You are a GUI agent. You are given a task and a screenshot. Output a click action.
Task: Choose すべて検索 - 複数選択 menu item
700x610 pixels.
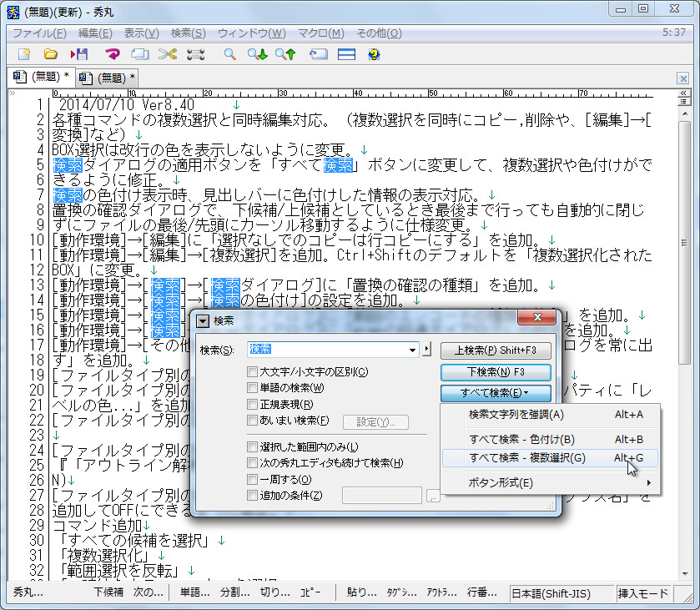550,458
